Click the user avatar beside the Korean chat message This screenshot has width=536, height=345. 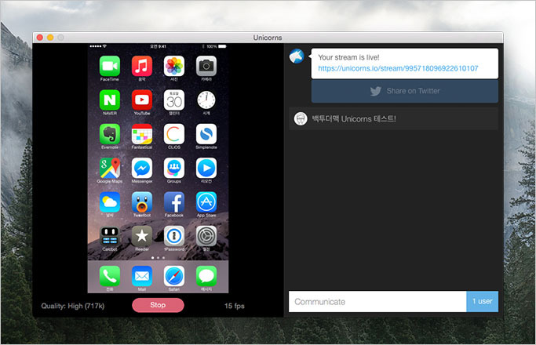pos(301,119)
